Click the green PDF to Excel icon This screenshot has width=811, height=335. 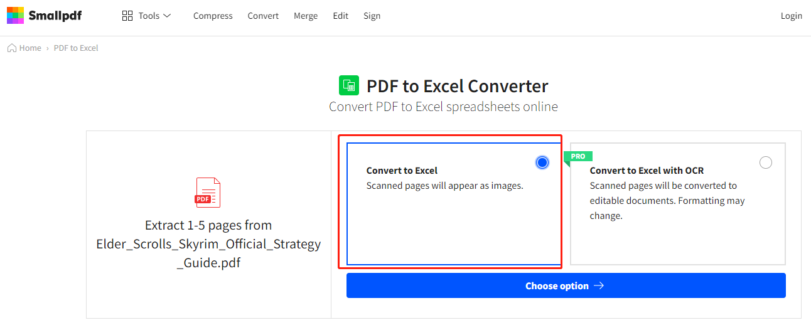[x=349, y=86]
